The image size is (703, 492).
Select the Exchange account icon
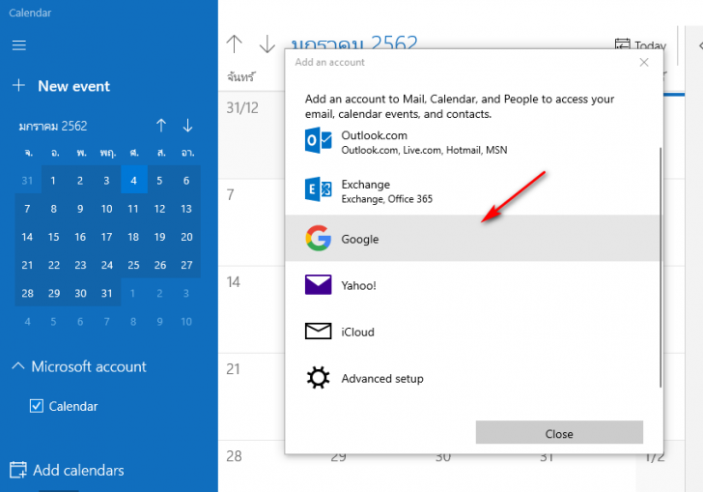[319, 189]
